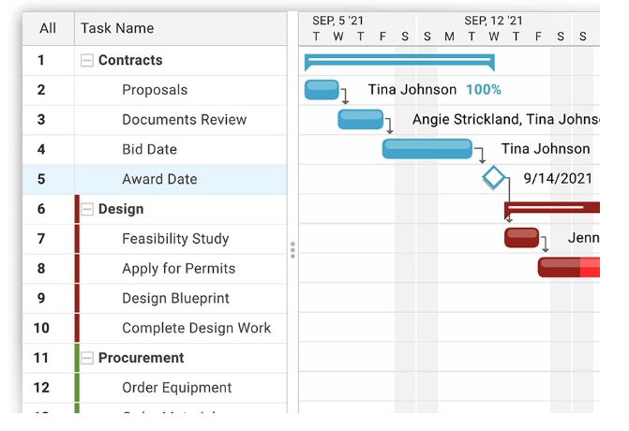629x431 pixels.
Task: Click the Documents Review Gantt bar
Action: point(361,119)
